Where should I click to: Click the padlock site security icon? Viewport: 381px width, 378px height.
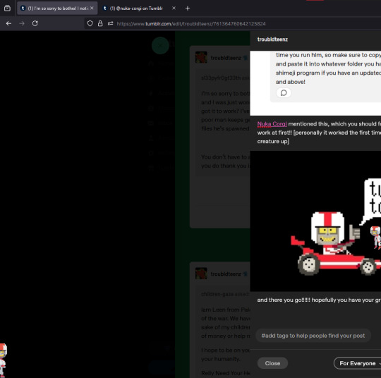pos(100,23)
